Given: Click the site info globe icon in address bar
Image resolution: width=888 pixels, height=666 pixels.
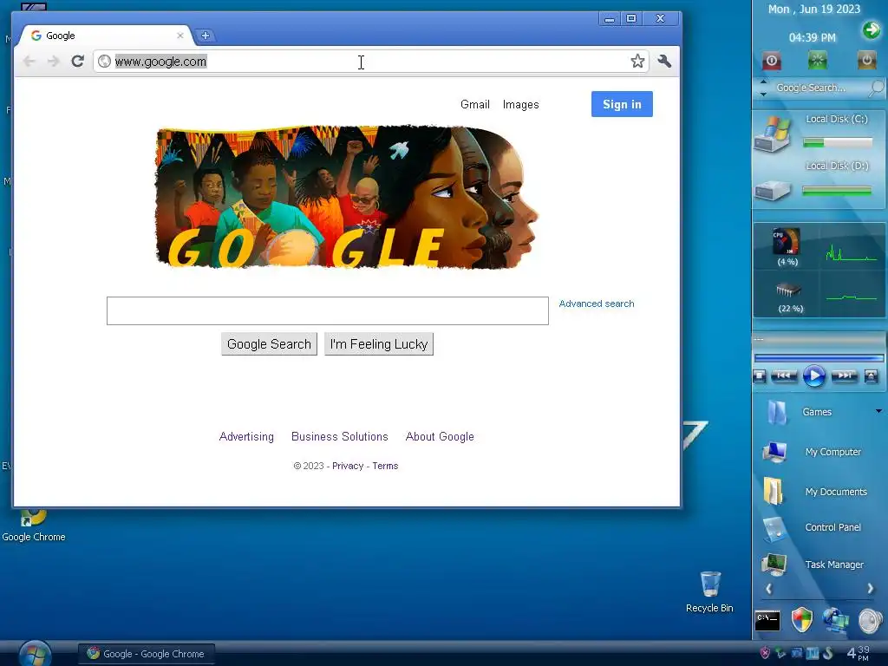Looking at the screenshot, I should coord(104,62).
